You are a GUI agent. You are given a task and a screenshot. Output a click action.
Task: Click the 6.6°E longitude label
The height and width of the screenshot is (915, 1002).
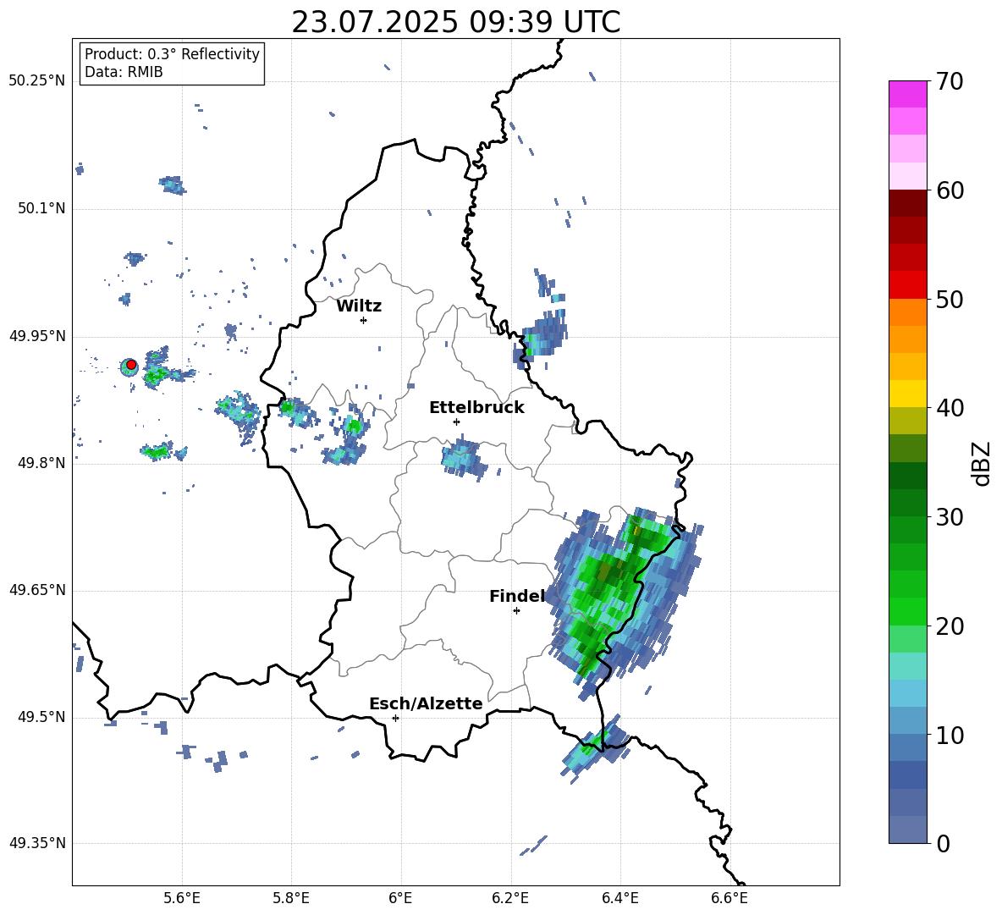pyautogui.click(x=729, y=898)
